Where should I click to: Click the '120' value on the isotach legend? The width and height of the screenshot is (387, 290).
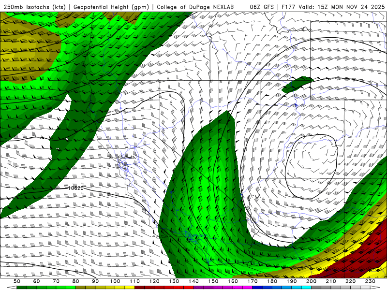[154, 281]
